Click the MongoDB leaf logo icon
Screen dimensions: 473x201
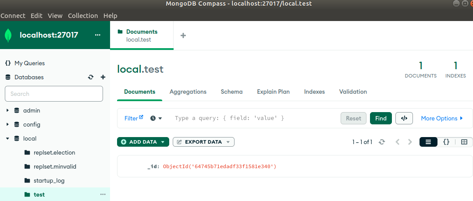8,35
